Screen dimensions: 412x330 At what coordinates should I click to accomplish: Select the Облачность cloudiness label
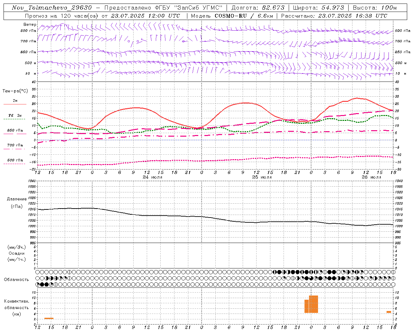coord(16,280)
